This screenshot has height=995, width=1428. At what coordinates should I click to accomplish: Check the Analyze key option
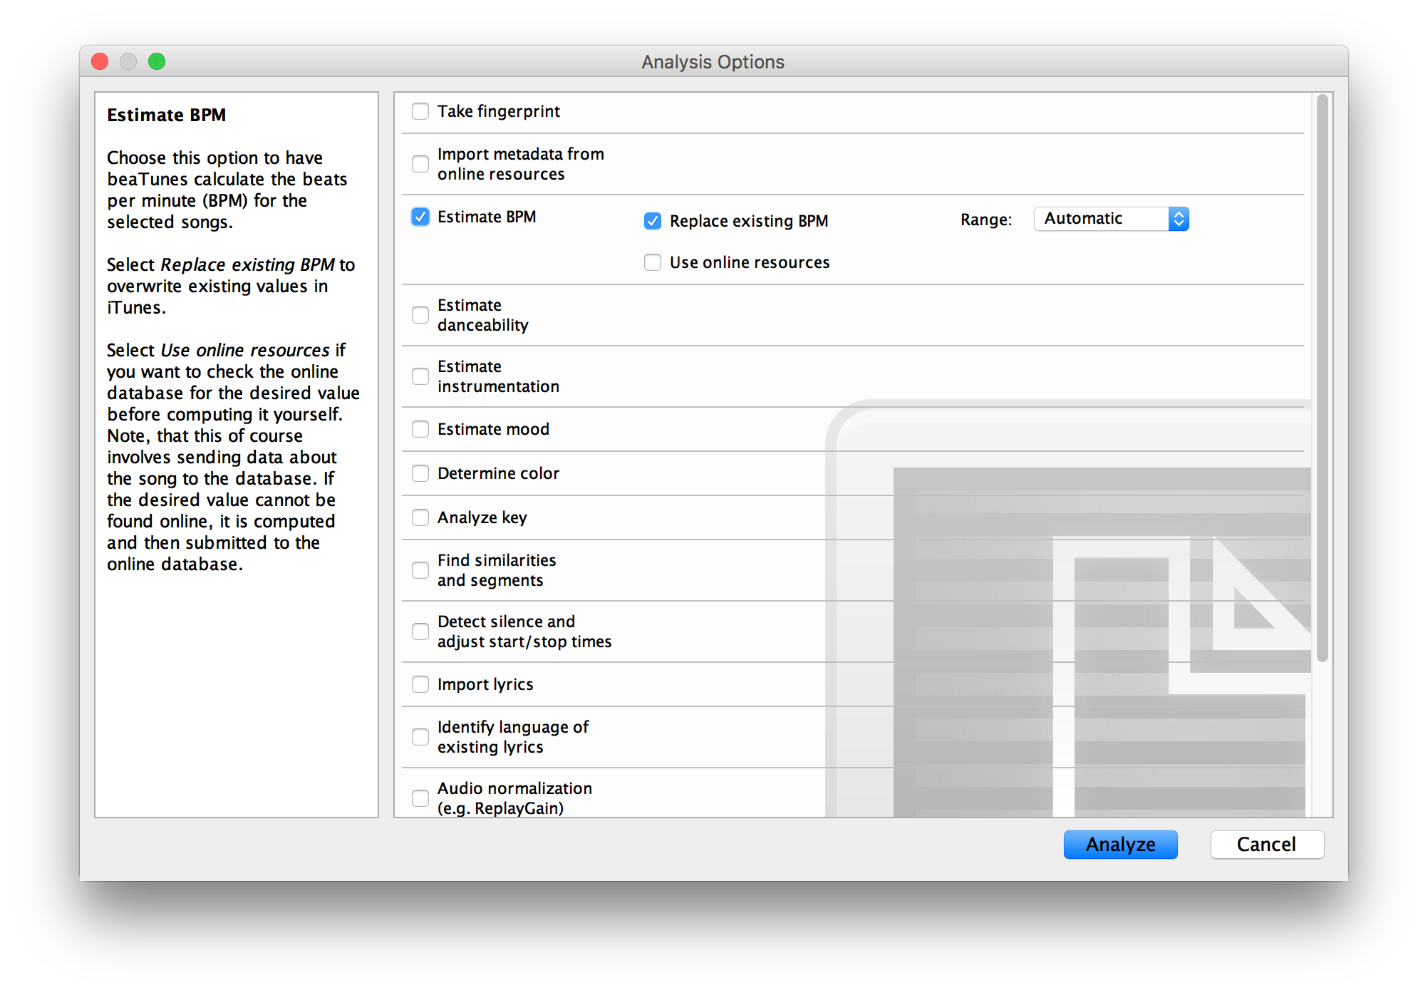tap(420, 517)
